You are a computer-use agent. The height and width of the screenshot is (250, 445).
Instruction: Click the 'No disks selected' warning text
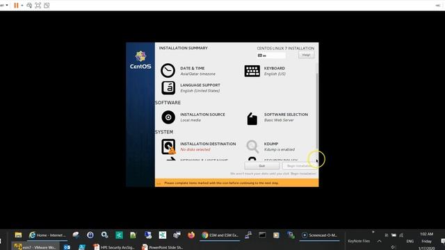pos(195,149)
